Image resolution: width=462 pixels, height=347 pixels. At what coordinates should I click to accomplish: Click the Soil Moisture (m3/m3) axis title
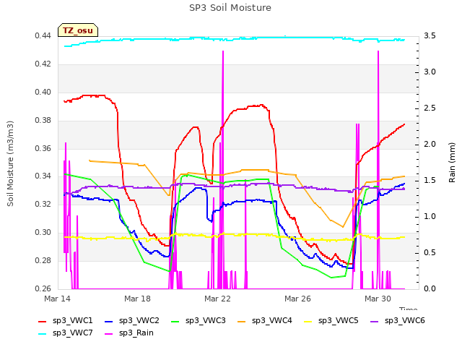(x=10, y=163)
